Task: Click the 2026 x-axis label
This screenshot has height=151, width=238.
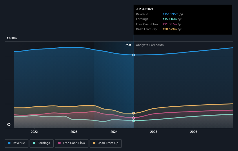Action: click(194, 132)
